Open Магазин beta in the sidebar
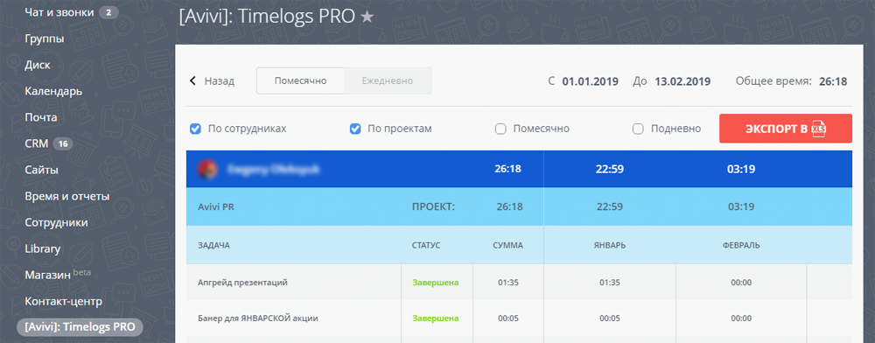This screenshot has width=875, height=343. (58, 275)
